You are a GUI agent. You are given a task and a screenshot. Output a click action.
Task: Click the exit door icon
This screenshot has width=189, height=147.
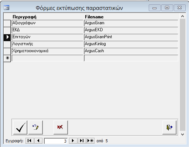(169, 128)
